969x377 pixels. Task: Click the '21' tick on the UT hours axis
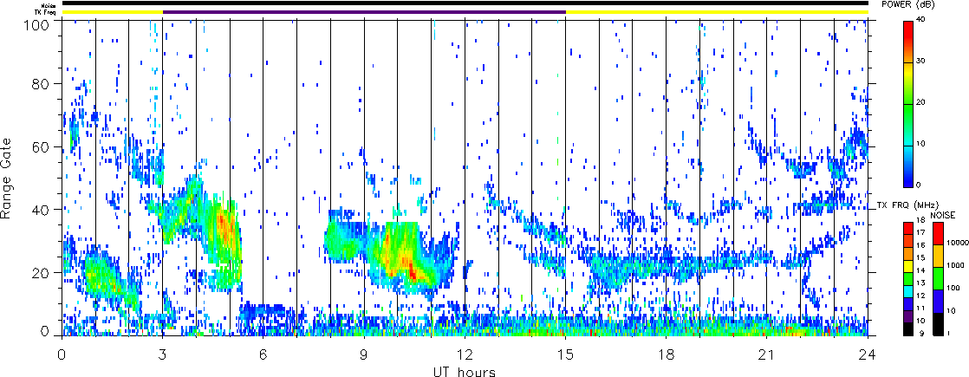(x=767, y=354)
